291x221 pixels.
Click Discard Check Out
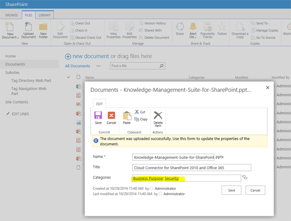tap(85, 38)
